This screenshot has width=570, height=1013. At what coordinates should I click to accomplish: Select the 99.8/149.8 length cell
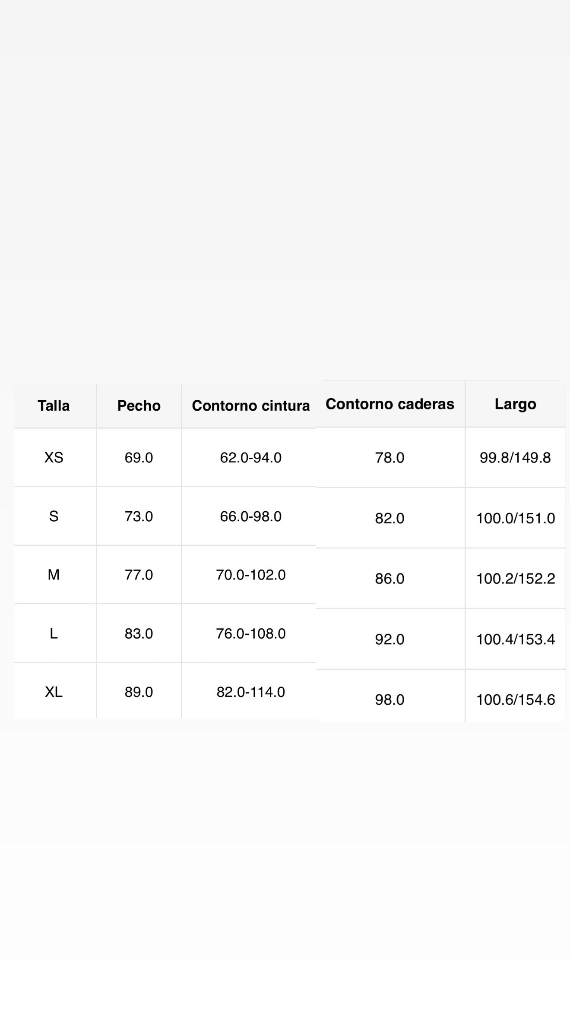tap(516, 458)
